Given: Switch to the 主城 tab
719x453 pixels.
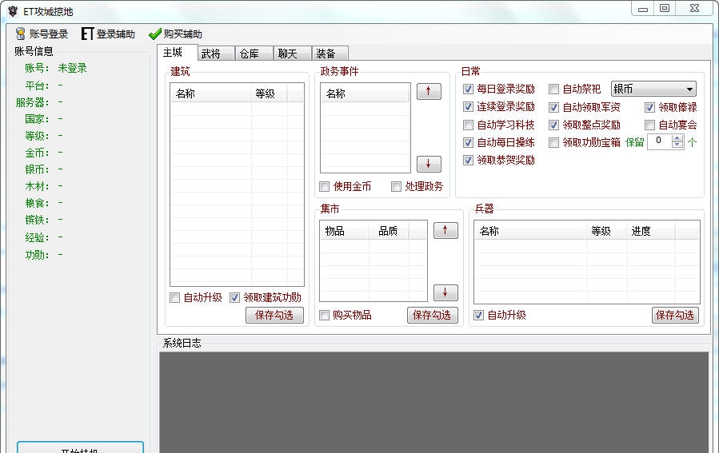Looking at the screenshot, I should (177, 53).
